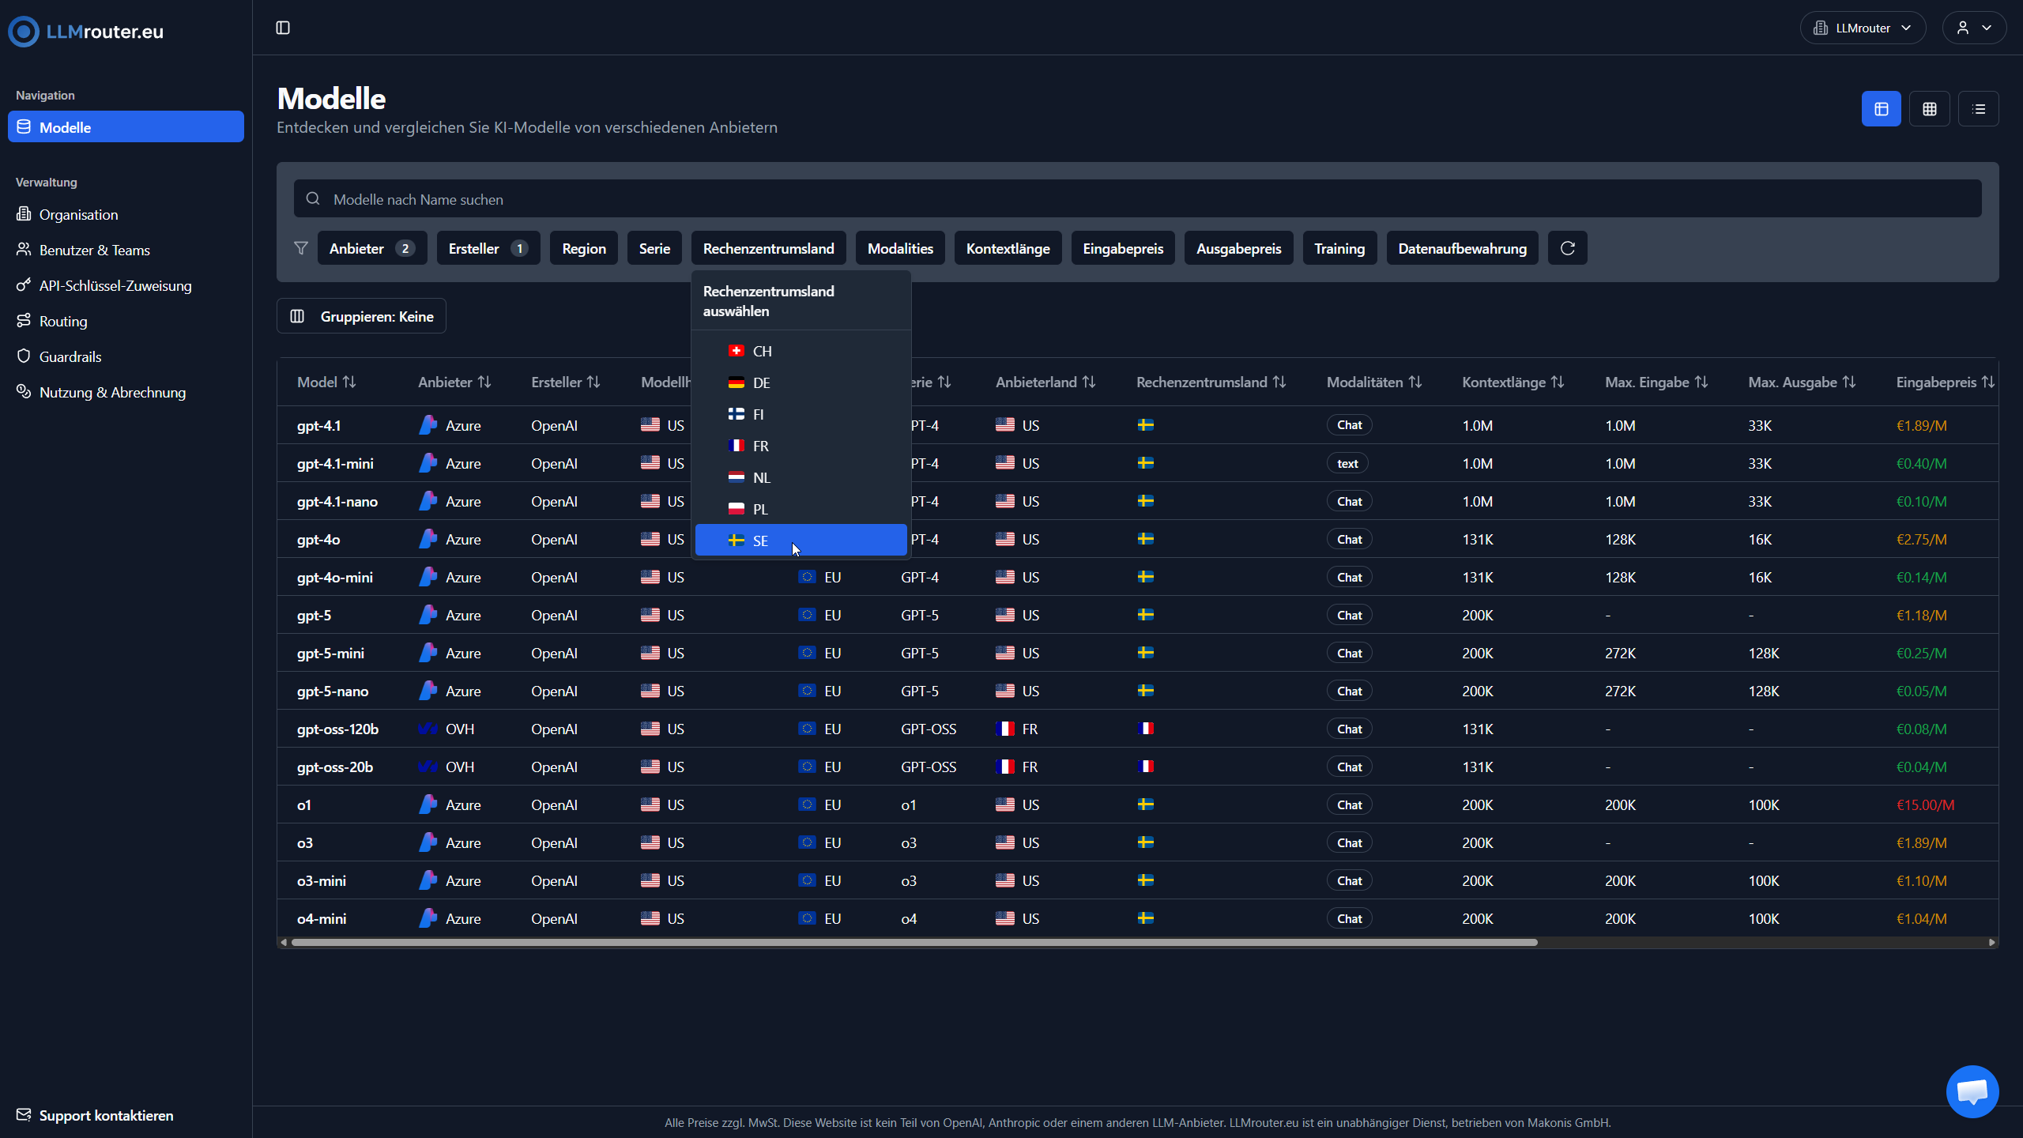Open the Routing navigation item

tap(63, 321)
